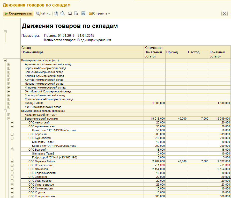Expand the Архангельск-Коммерческий склад row
This screenshot has width=231, height=198.
(9, 64)
